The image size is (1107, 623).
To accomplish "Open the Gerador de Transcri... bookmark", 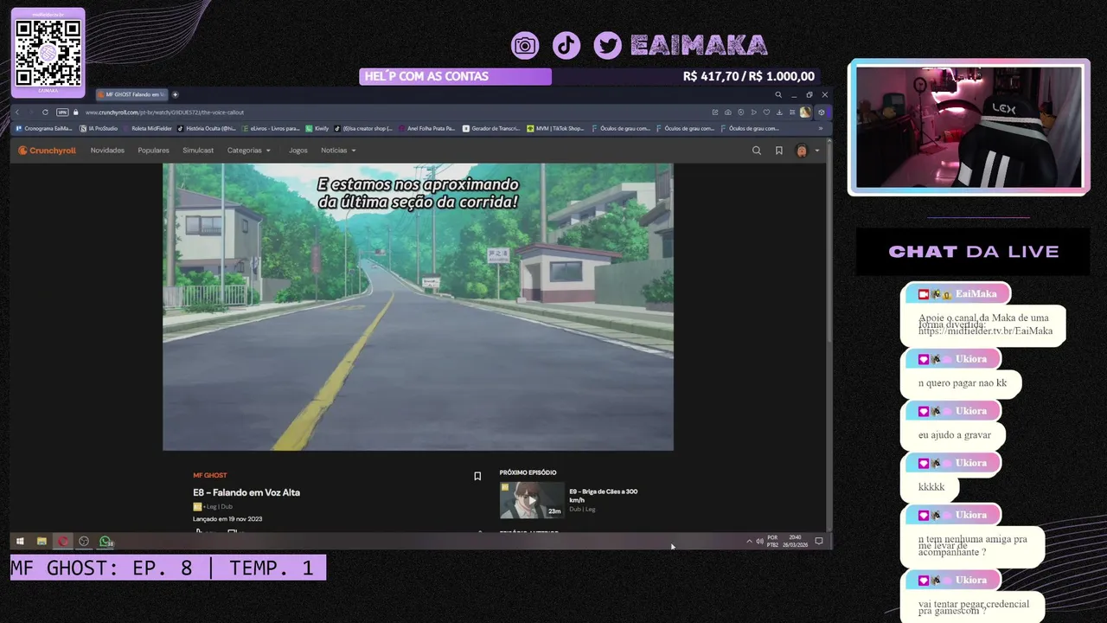I will (x=491, y=128).
